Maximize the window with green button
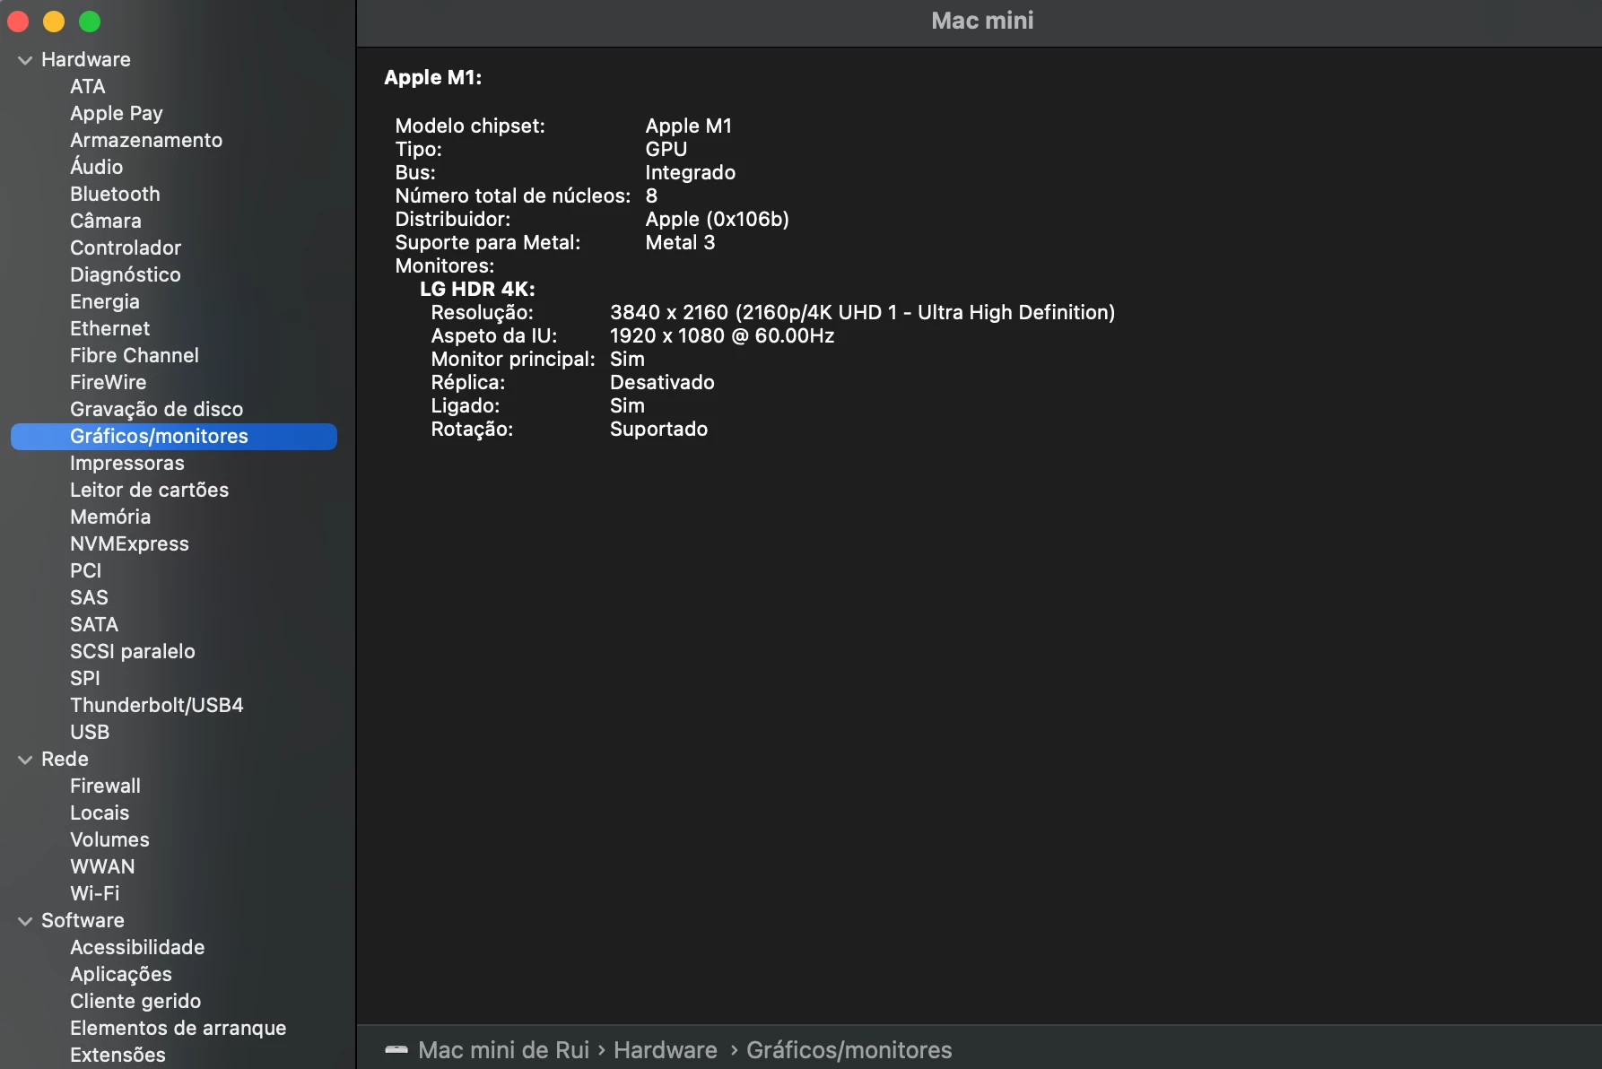Image resolution: width=1602 pixels, height=1069 pixels. [90, 22]
